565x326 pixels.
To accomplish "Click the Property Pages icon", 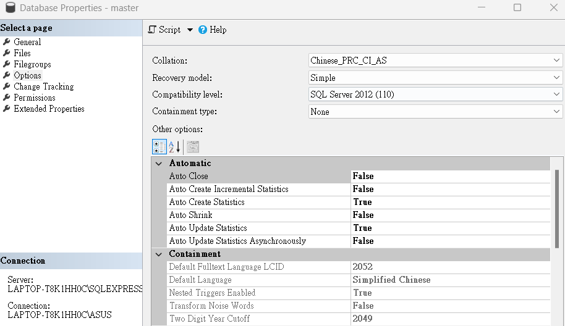I will pyautogui.click(x=193, y=147).
